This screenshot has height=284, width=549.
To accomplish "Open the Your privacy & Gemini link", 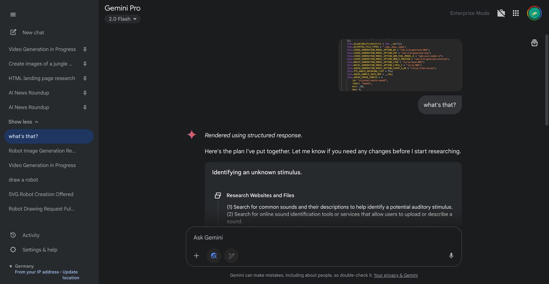I will click(396, 275).
